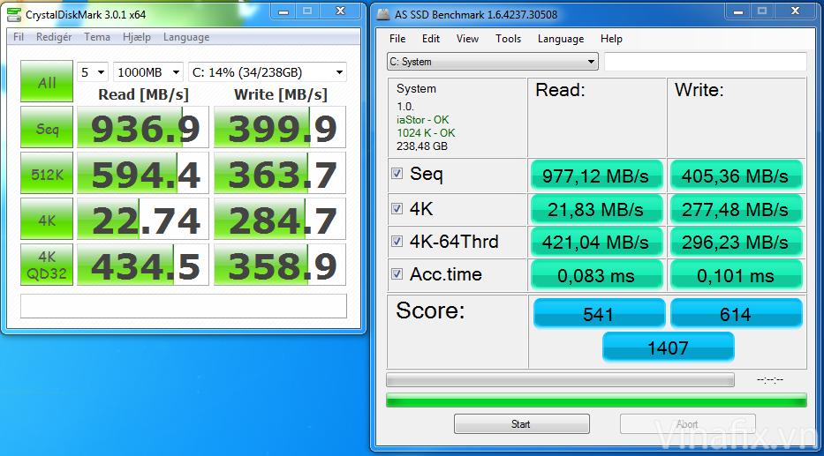
Task: Run the 512K benchmark test
Action: pyautogui.click(x=47, y=175)
